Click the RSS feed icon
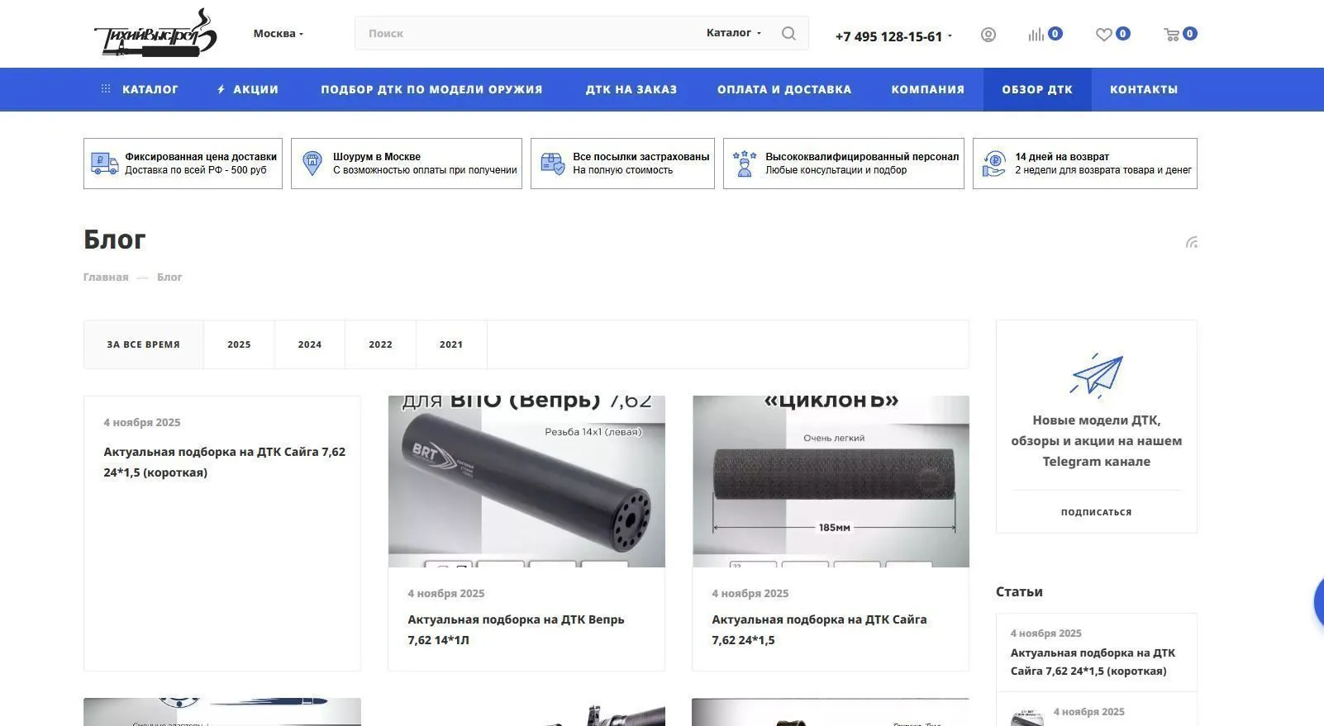The height and width of the screenshot is (726, 1324). [x=1191, y=242]
